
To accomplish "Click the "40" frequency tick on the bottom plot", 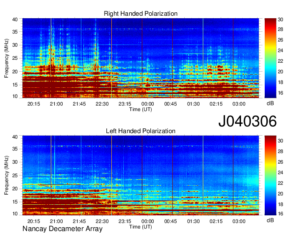I will [x=15, y=137].
